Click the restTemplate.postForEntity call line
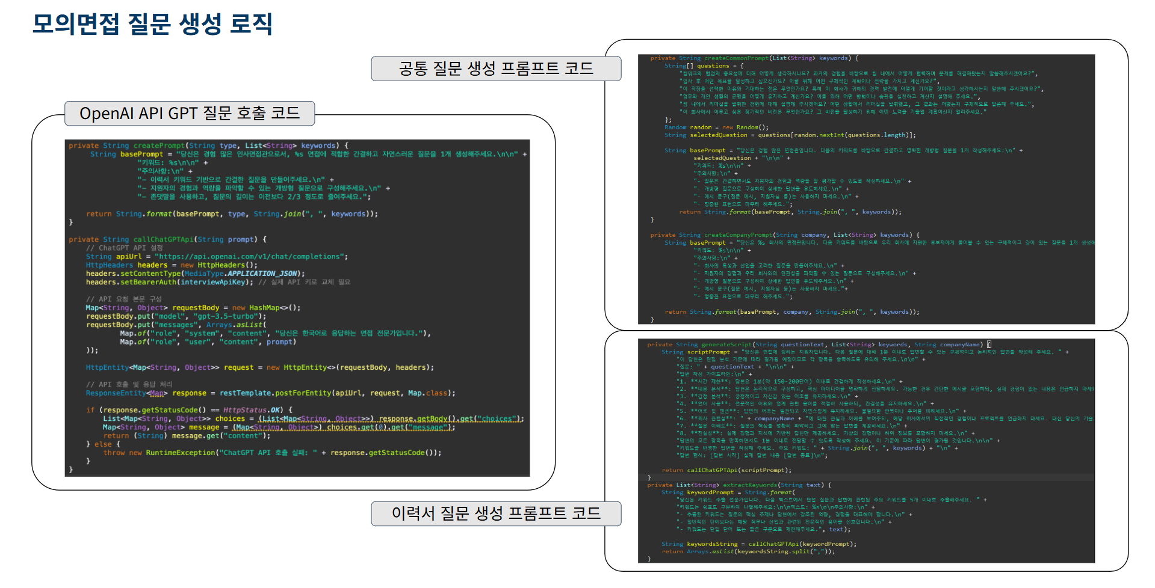Viewport: 1155px width, 588px height. click(x=270, y=393)
